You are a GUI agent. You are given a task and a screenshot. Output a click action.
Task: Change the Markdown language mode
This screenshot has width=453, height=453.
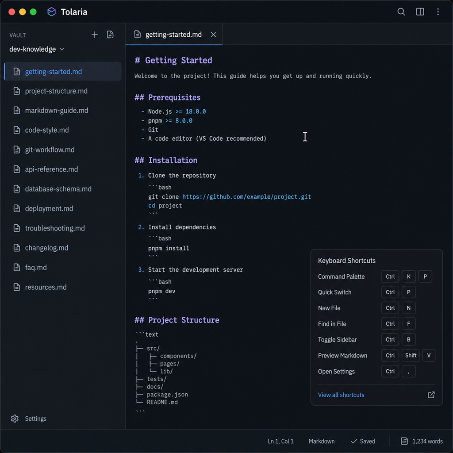click(x=322, y=441)
